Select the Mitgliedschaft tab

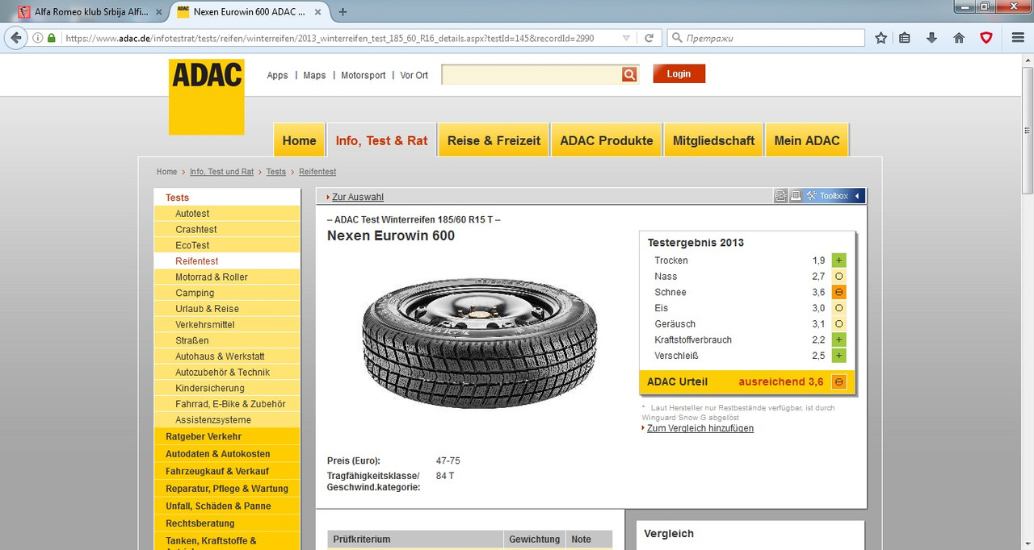pos(713,140)
